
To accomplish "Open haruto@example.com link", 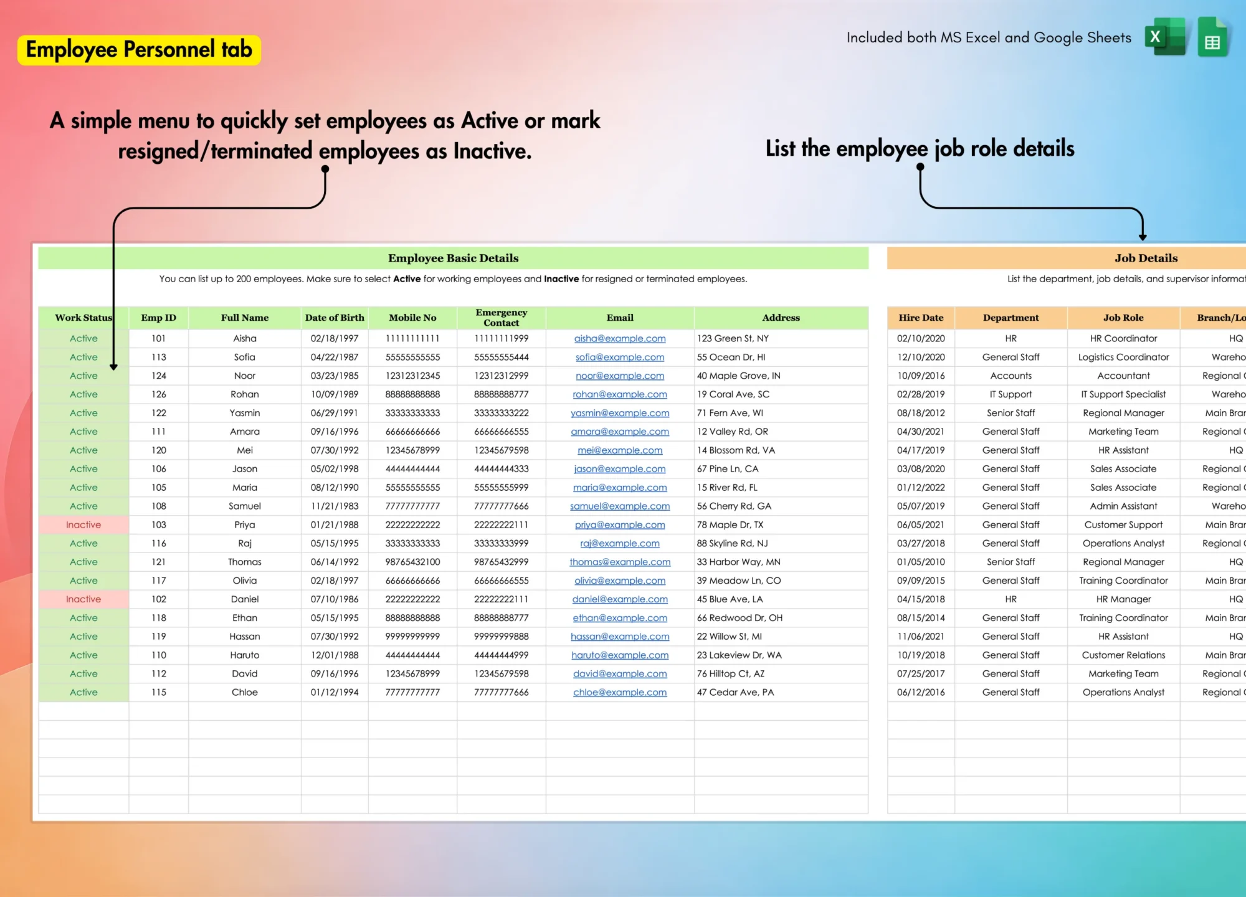I will (620, 655).
